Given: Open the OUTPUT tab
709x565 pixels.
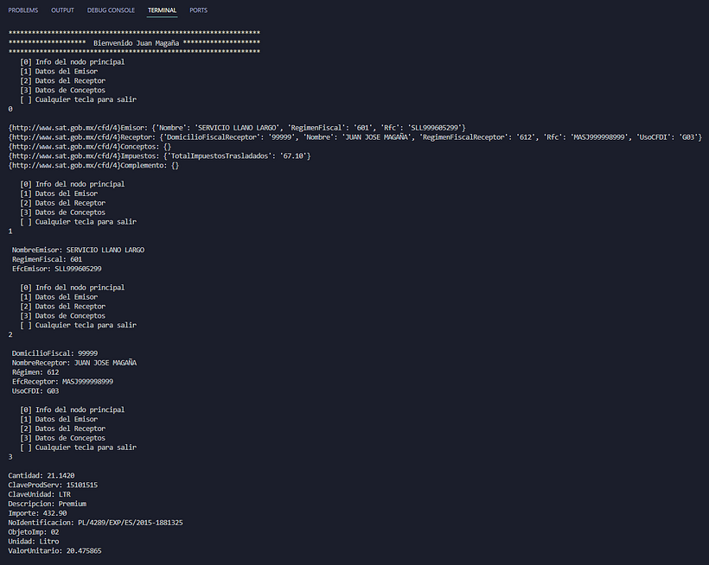Looking at the screenshot, I should (x=62, y=10).
